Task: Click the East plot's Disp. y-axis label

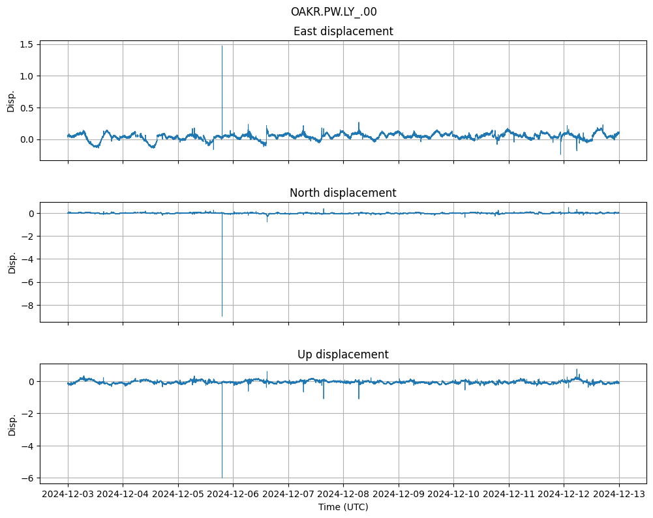Action: click(11, 100)
